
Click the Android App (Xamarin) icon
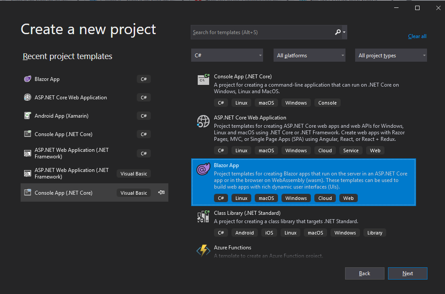coord(28,115)
